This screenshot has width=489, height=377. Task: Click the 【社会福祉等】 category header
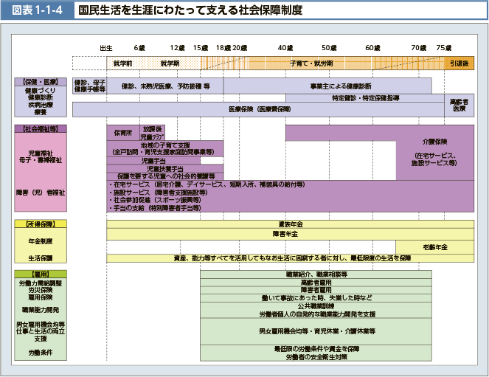click(x=43, y=128)
